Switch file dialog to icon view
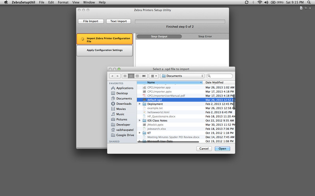 pyautogui.click(x=125, y=76)
